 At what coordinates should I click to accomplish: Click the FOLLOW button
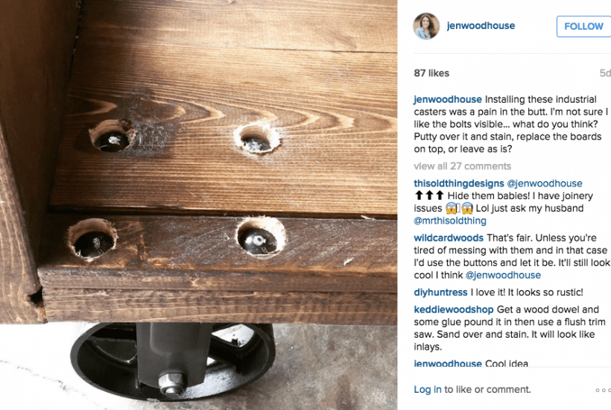point(583,27)
